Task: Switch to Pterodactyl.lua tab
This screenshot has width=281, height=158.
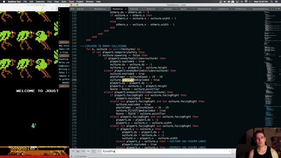Action: tap(100, 9)
